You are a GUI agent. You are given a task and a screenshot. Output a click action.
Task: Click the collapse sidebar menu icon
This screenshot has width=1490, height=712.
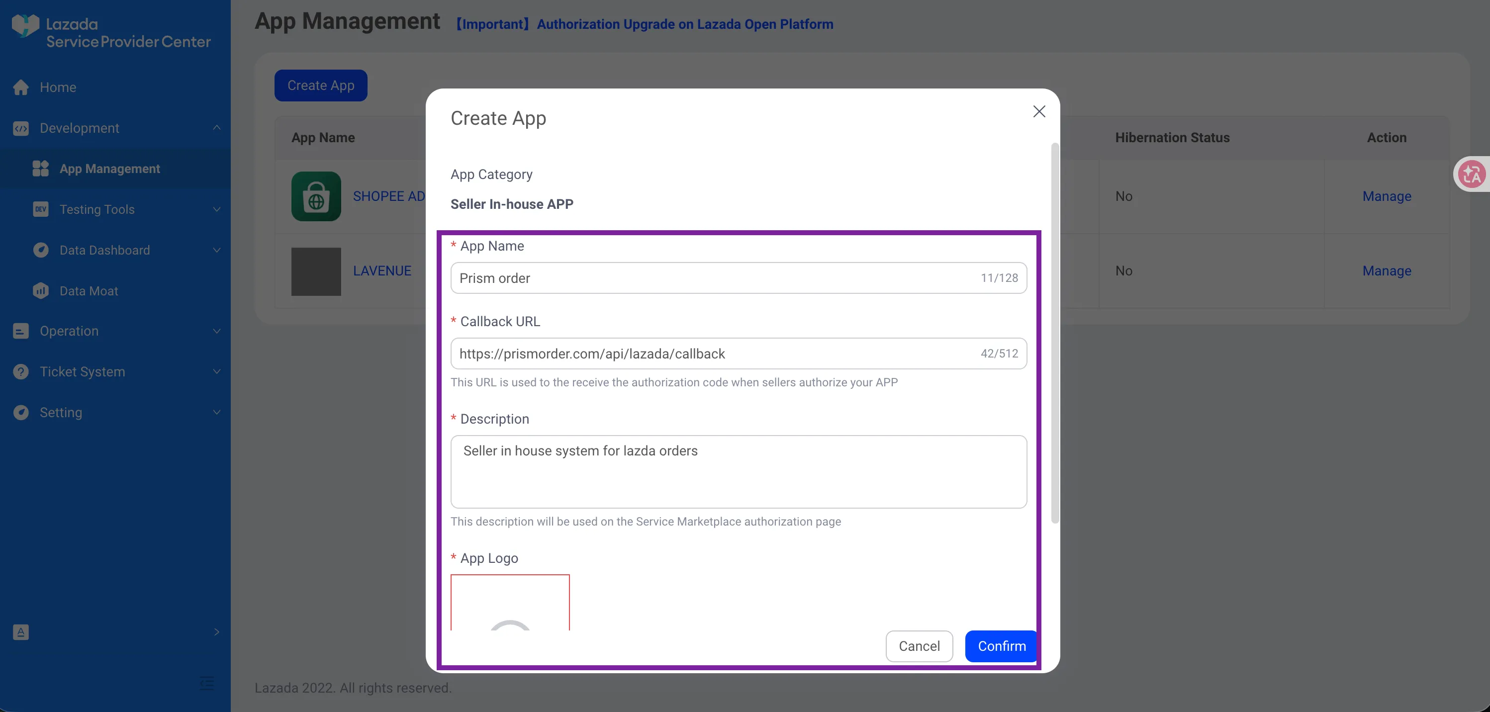207,683
